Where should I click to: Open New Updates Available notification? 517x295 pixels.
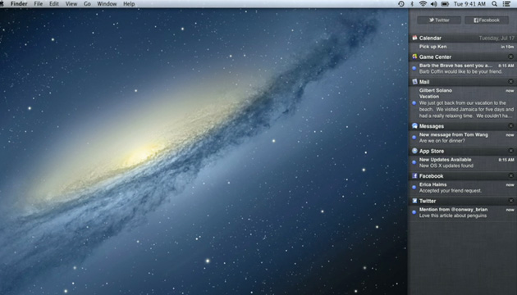(x=463, y=162)
